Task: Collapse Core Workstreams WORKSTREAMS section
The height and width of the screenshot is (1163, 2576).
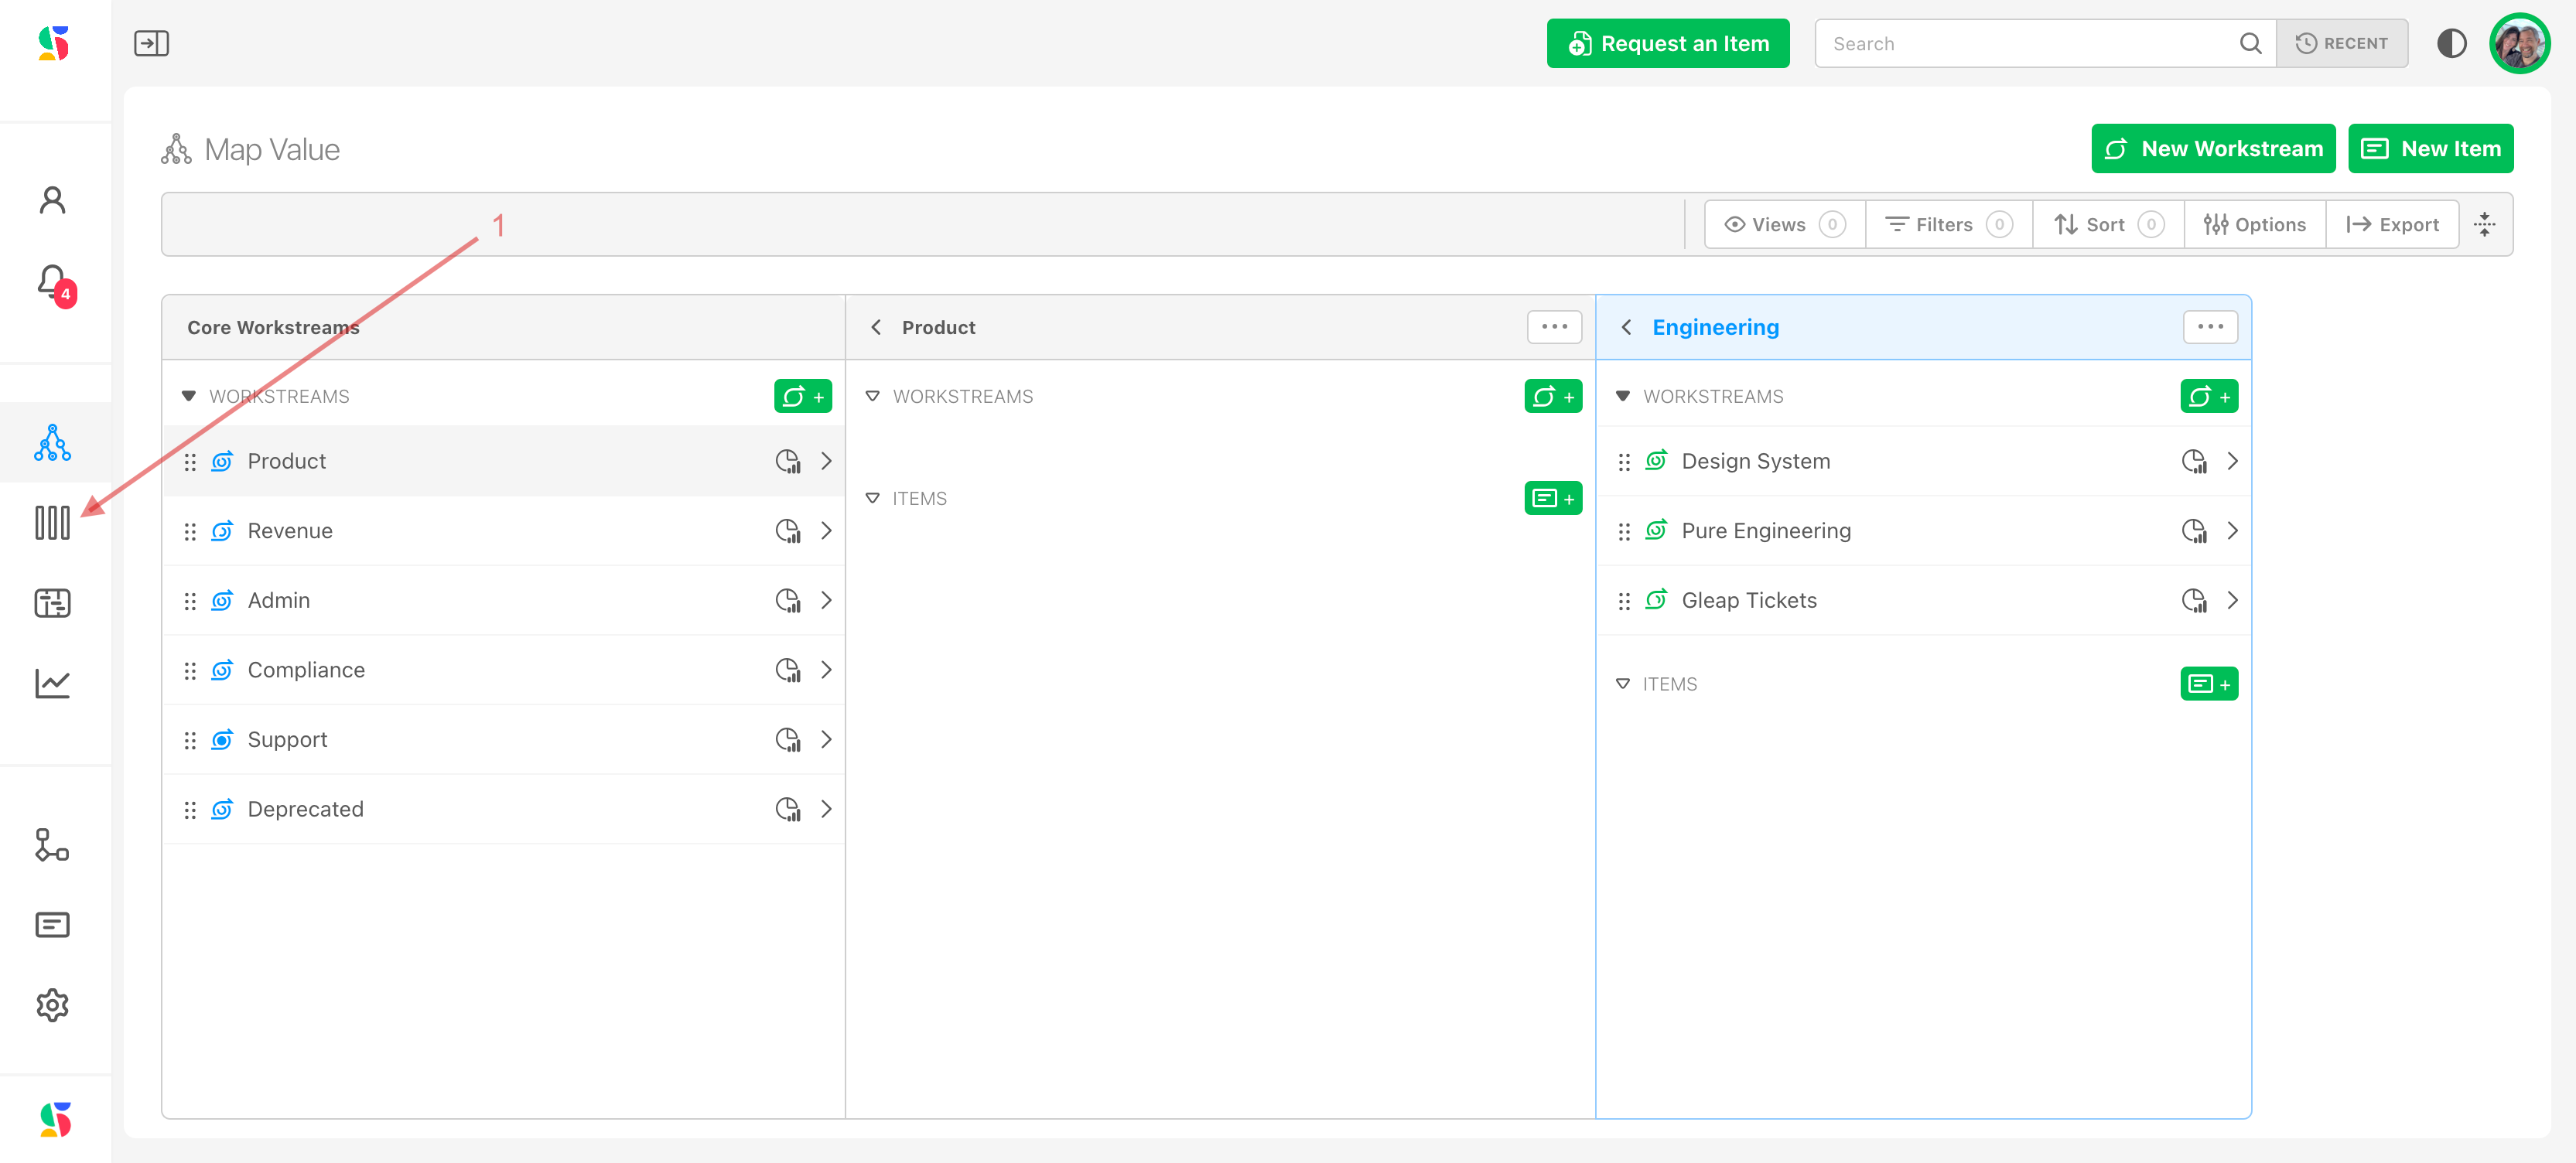Action: point(188,396)
